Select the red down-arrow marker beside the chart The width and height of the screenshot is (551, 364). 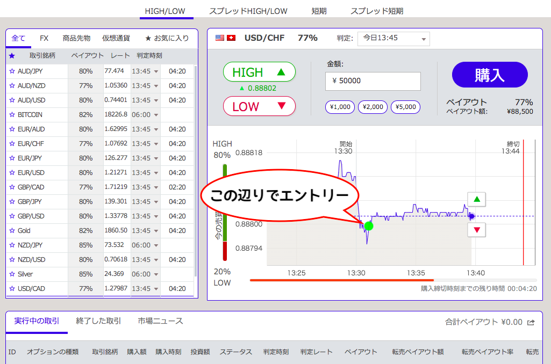[476, 229]
